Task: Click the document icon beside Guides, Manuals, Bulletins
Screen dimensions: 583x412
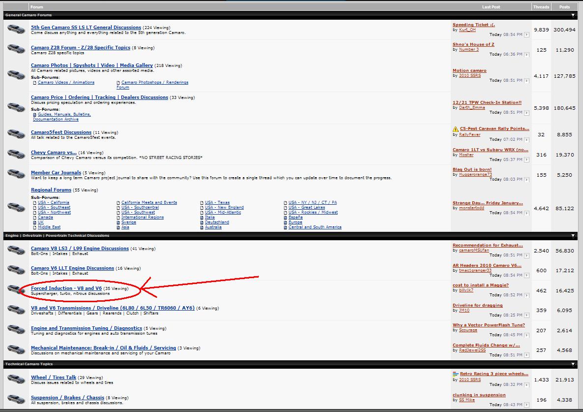Action: coord(34,114)
